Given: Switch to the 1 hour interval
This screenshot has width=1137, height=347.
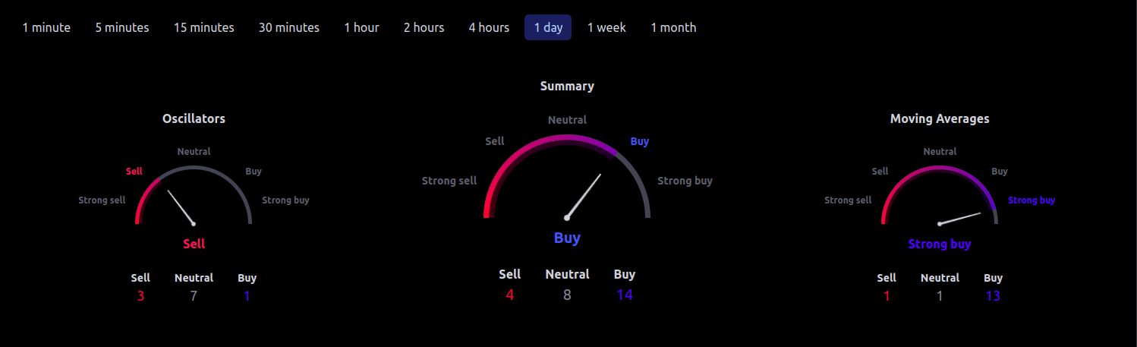Looking at the screenshot, I should pos(361,27).
